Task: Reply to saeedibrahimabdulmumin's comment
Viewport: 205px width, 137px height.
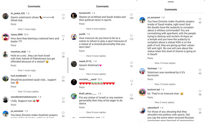Action: pos(13,105)
